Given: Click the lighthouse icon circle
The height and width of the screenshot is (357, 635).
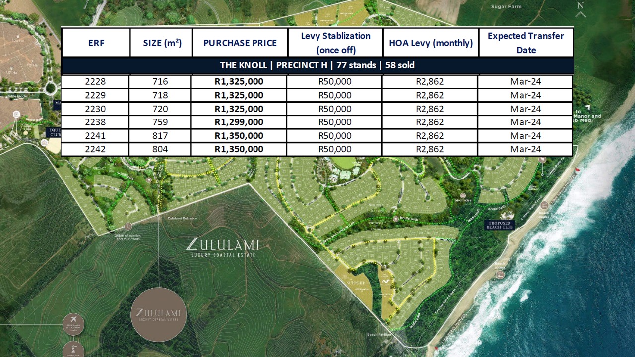Looking at the screenshot, I should [73, 350].
